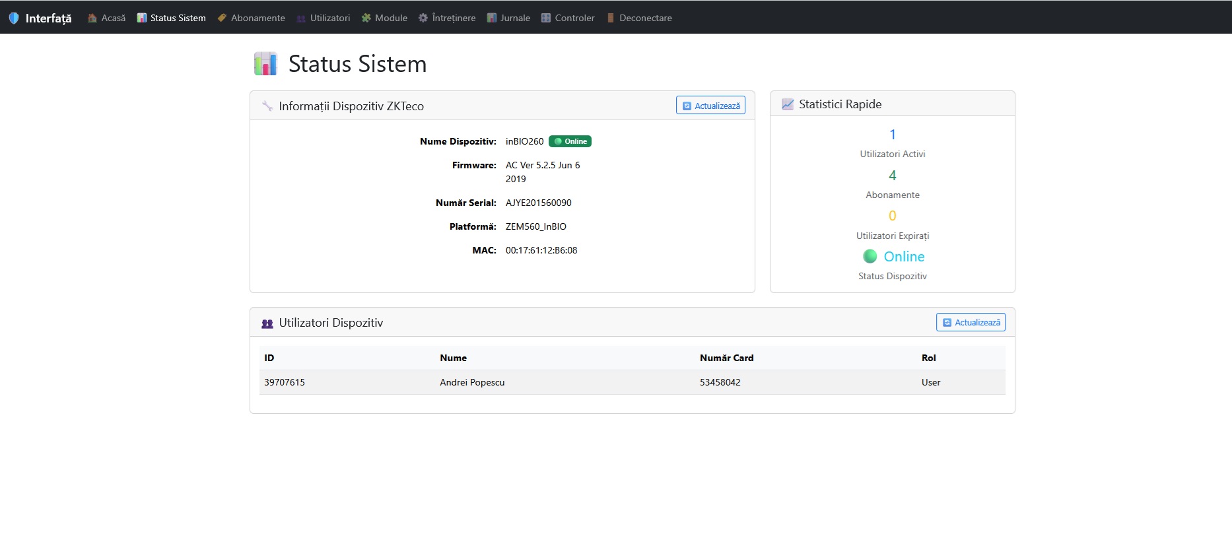The width and height of the screenshot is (1232, 536).
Task: Refresh ZKTeco device info with Actualizează
Action: point(710,106)
